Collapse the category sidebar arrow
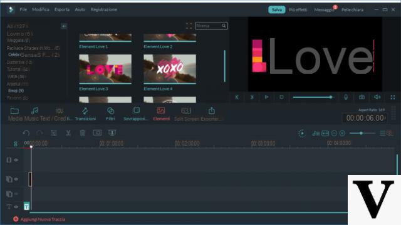The width and height of the screenshot is (401, 225). point(64,26)
